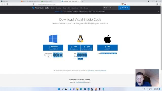This screenshot has height=91, width=162.
Task: Download Linux .tar.gz ARM 64
Action: [x=85, y=57]
